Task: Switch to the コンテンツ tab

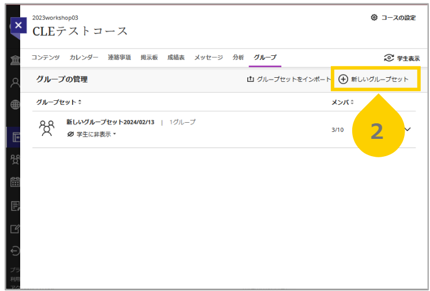Action: (x=46, y=57)
